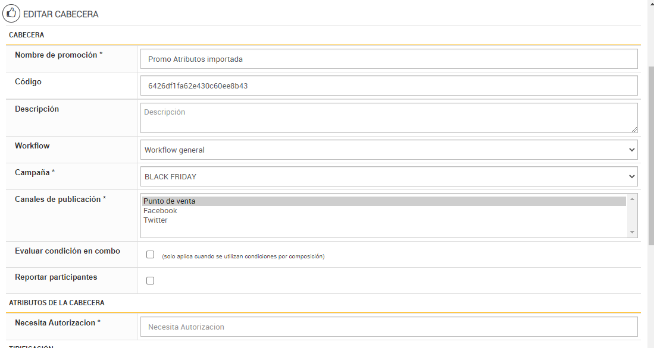Click the channels list scroll-down arrow
The height and width of the screenshot is (348, 654).
point(632,232)
